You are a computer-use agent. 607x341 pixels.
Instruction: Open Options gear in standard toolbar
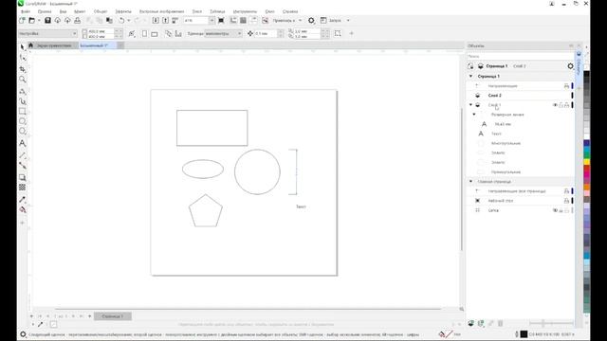tap(311, 20)
